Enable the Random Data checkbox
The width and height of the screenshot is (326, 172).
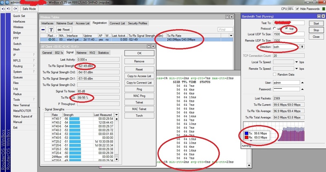[x=275, y=75]
